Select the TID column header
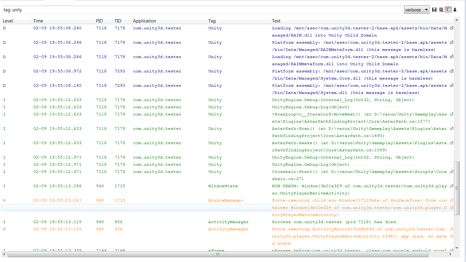This screenshot has width=466, height=262. [122, 21]
